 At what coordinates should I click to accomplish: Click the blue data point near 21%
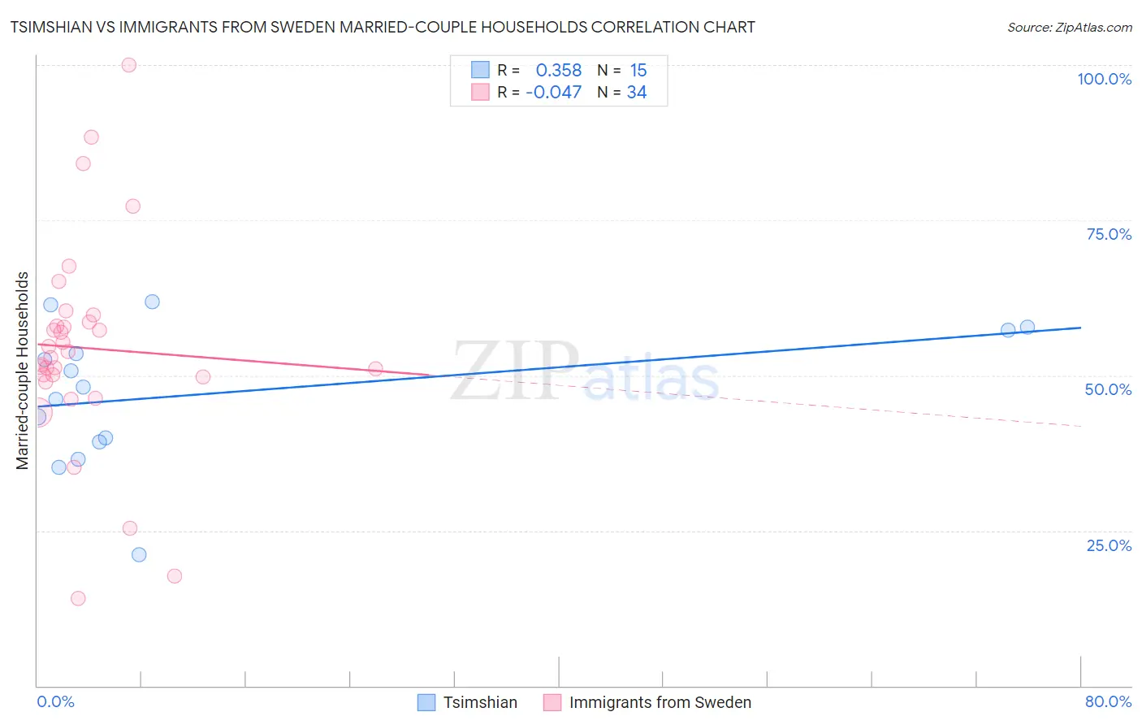pos(139,554)
